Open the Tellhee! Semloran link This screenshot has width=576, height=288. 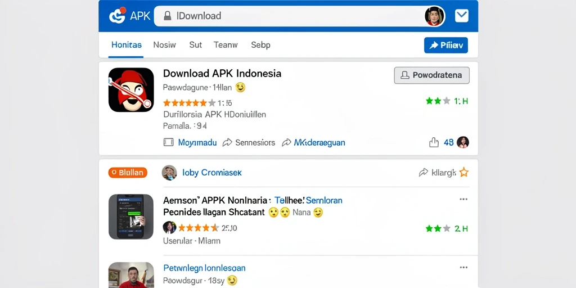coord(309,201)
